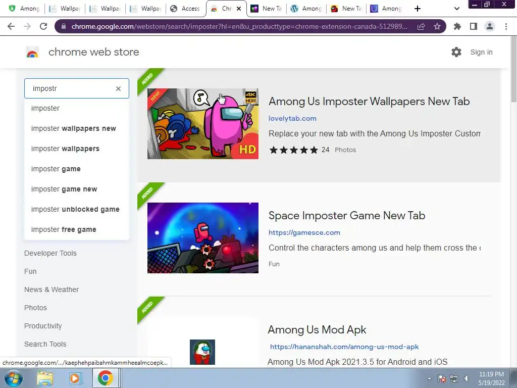Viewport: 517px width, 388px height.
Task: Click the pink Among Us wallpaper thumbnail
Action: (x=203, y=123)
